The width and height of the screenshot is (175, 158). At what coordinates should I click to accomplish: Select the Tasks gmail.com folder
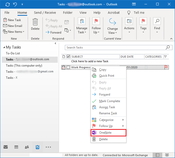(30, 72)
